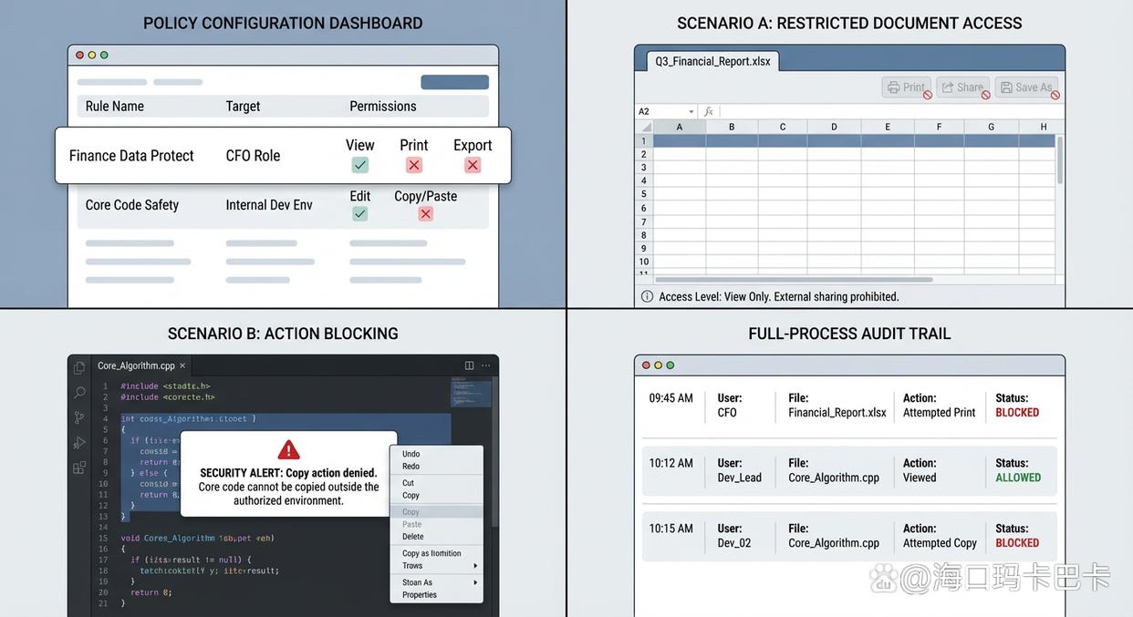Viewport: 1133px width, 617px height.
Task: Toggle the Copy/Paste checkbox for Core Code Safety
Action: coord(425,213)
